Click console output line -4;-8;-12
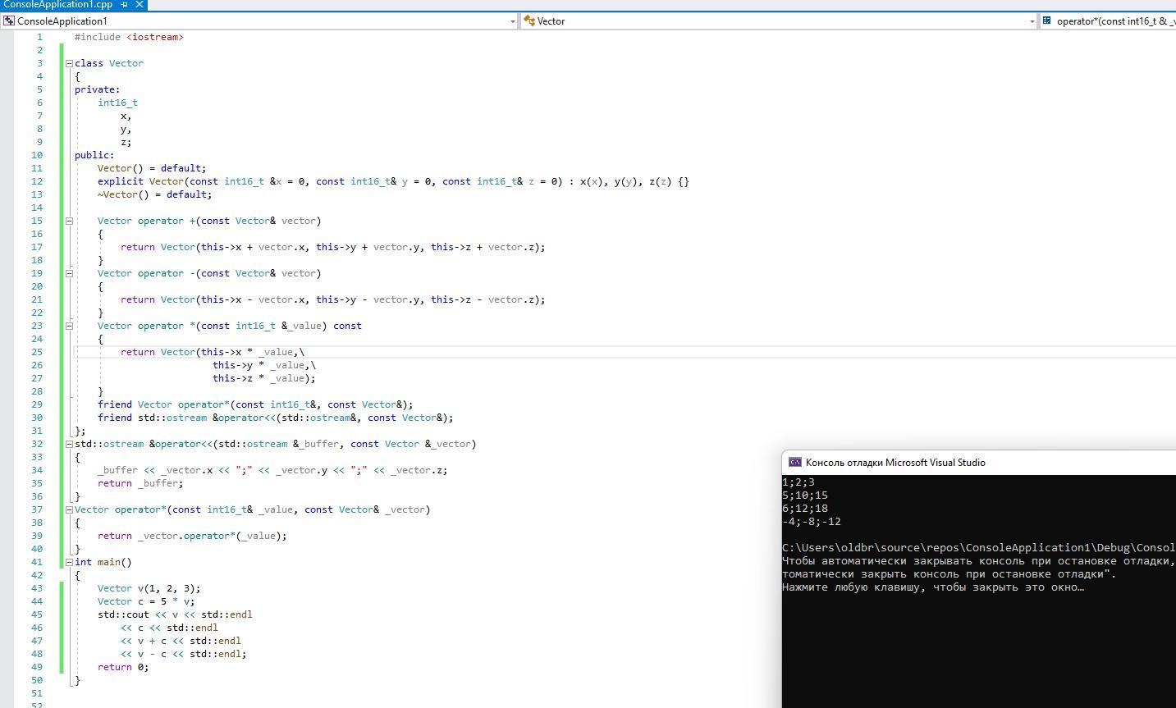Screen dimensions: 1176x708 pos(812,522)
